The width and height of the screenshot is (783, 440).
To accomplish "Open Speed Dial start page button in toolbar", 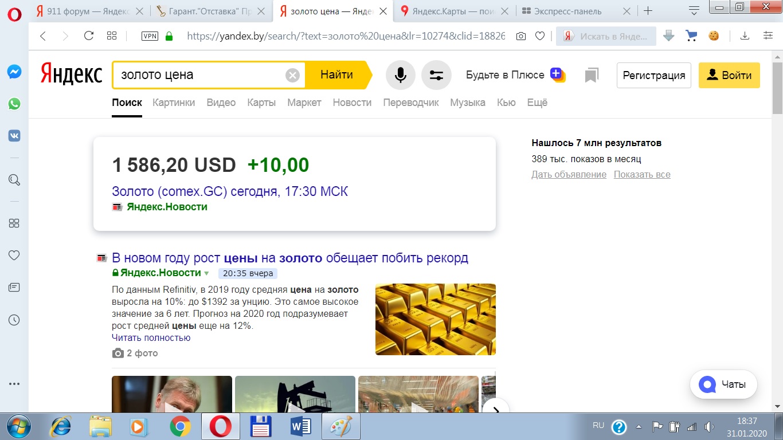I will pos(112,36).
